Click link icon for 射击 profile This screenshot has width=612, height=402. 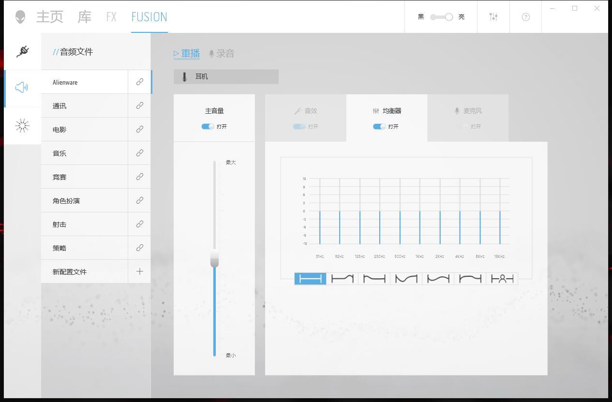[x=140, y=224]
